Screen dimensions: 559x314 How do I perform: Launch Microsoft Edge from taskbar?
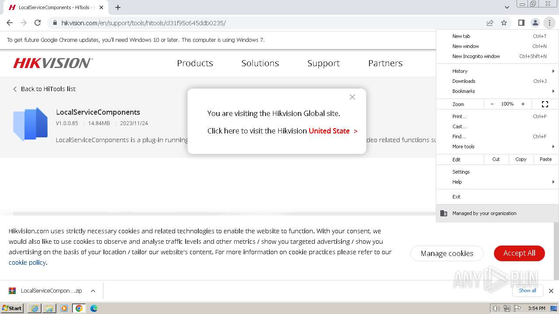pyautogui.click(x=94, y=308)
